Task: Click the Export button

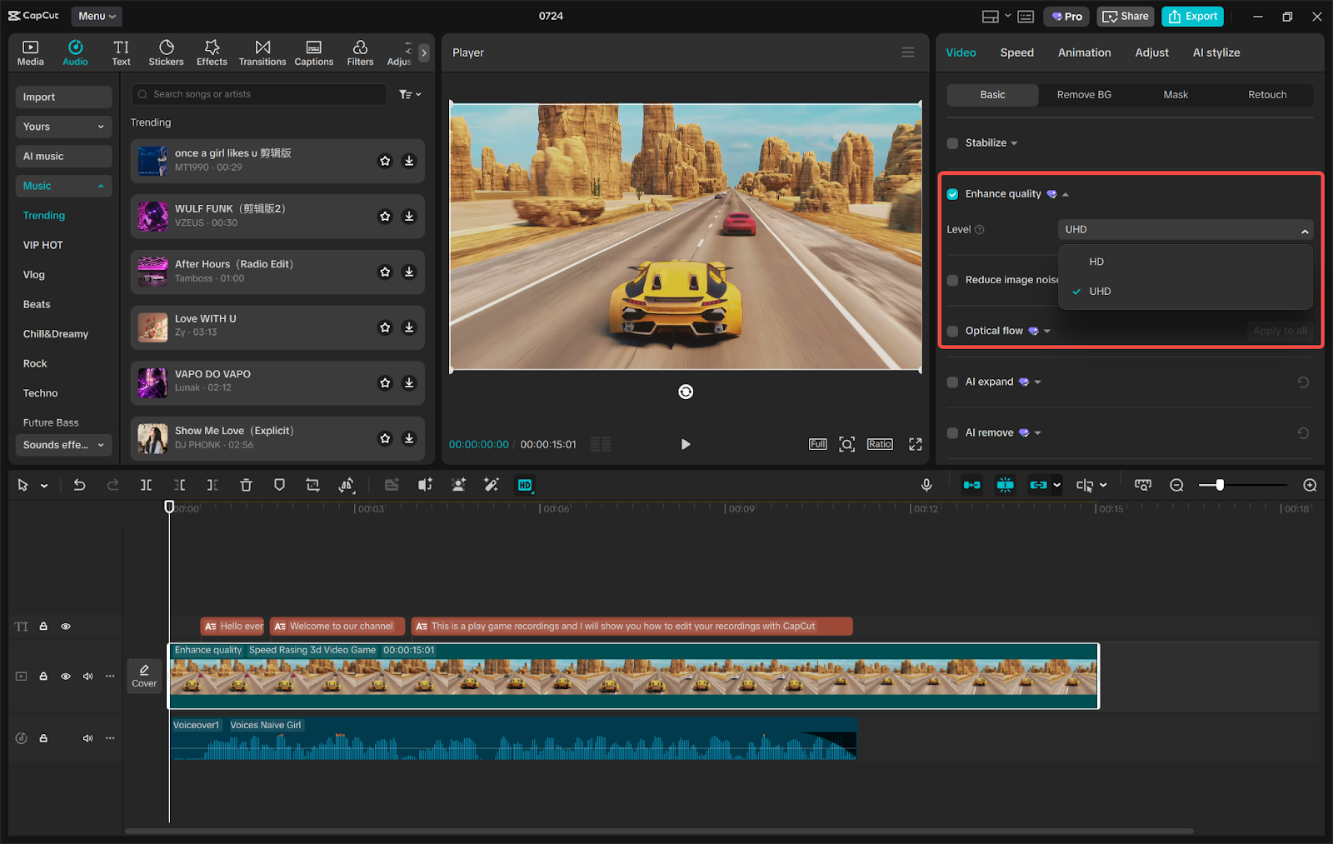Action: pyautogui.click(x=1192, y=16)
